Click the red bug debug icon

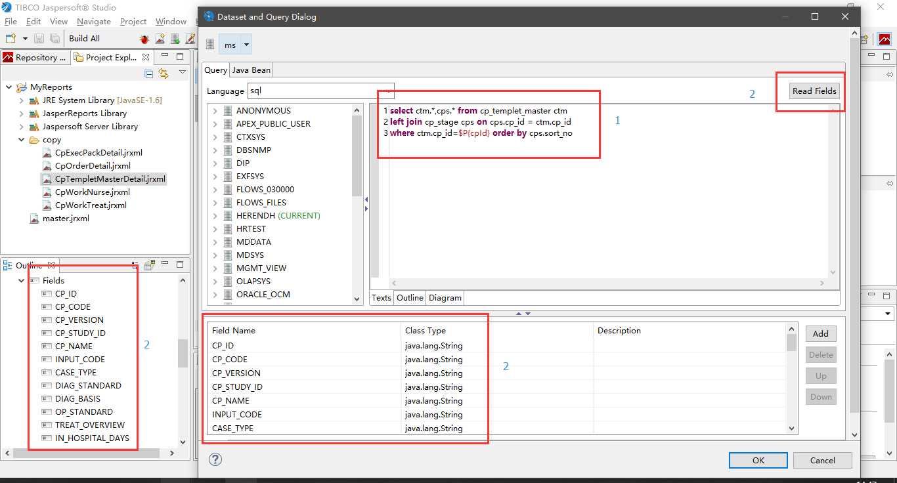point(144,39)
